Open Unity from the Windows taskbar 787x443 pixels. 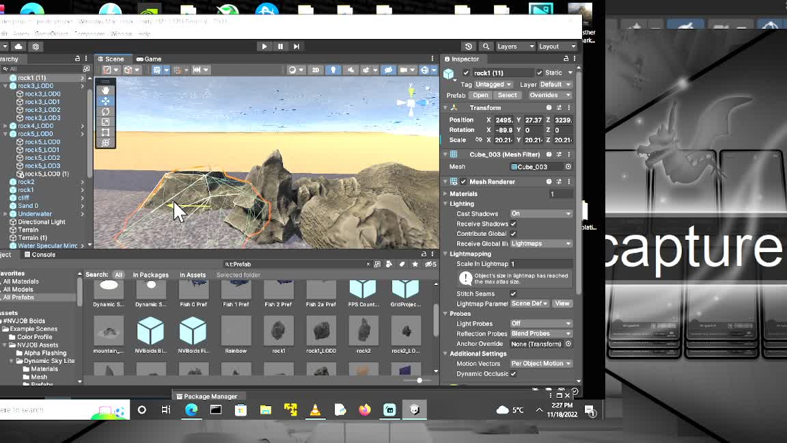(414, 410)
